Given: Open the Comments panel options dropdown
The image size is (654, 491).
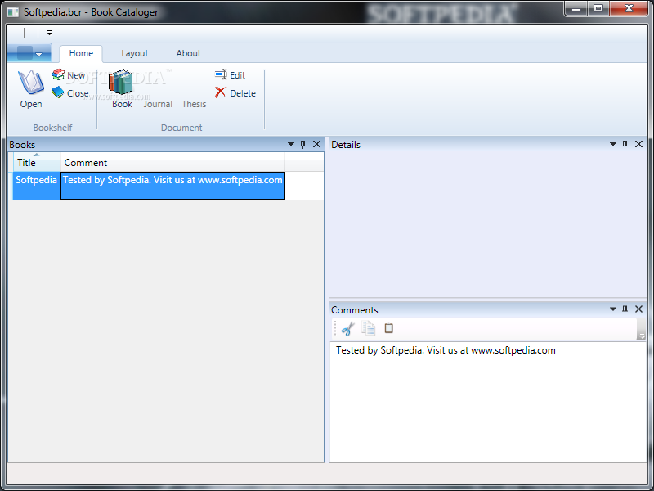Looking at the screenshot, I should [x=612, y=309].
